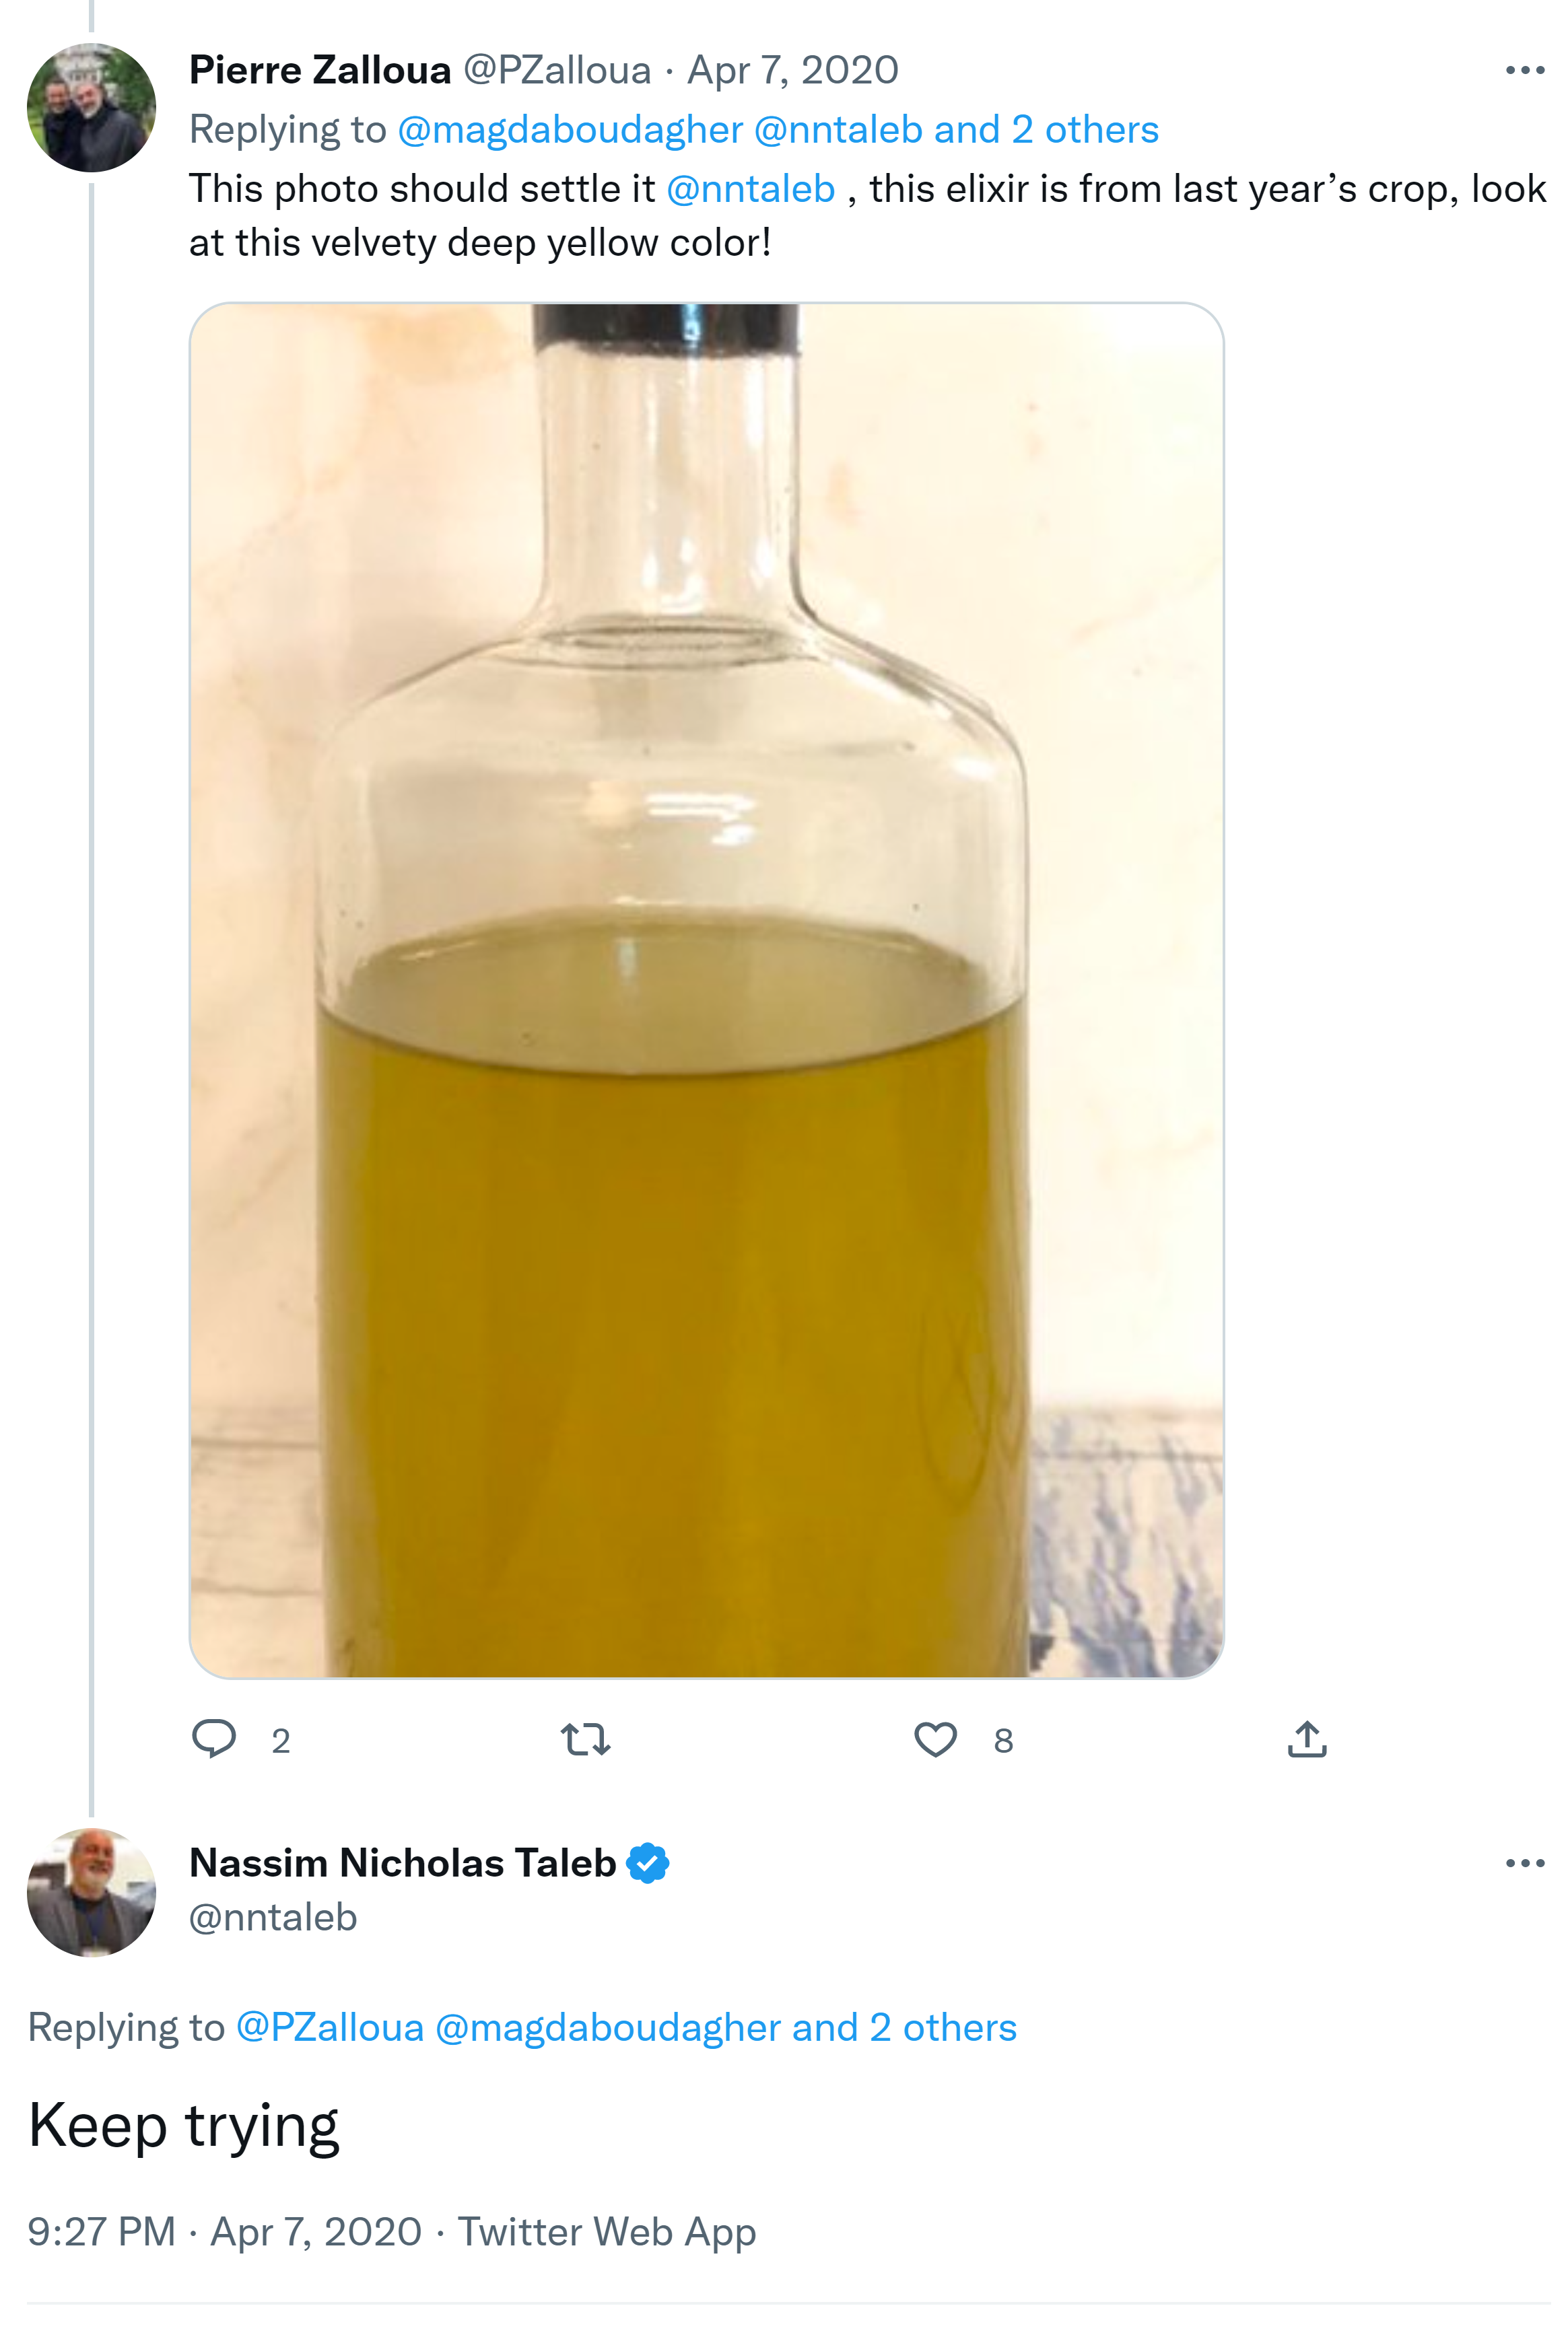Image resolution: width=1568 pixels, height=2339 pixels.
Task: Like Pierre Zalloua's tweet with heart icon
Action: 935,1739
